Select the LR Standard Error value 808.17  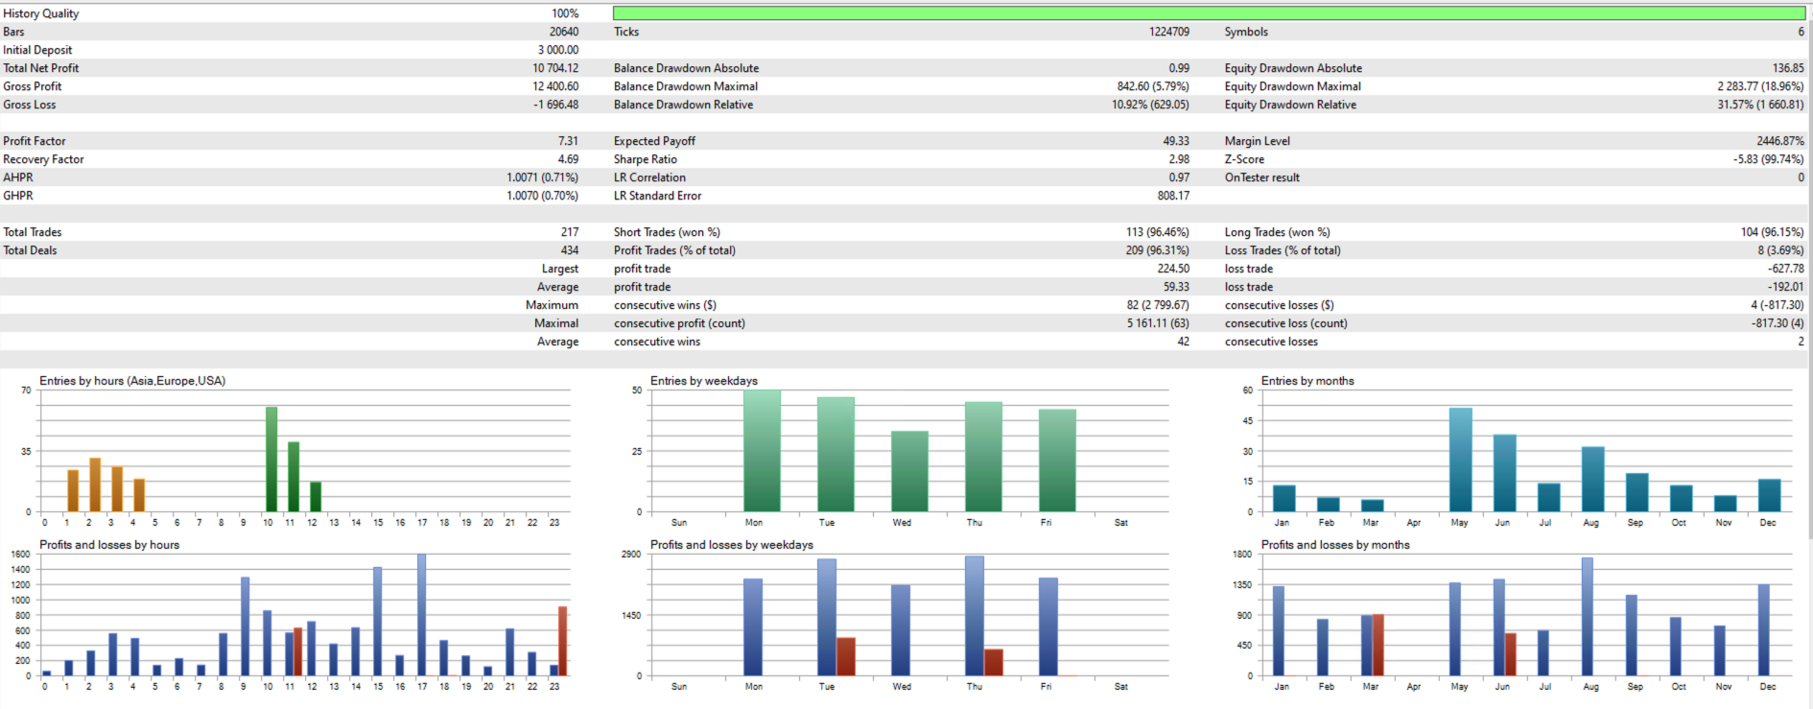pyautogui.click(x=1173, y=196)
